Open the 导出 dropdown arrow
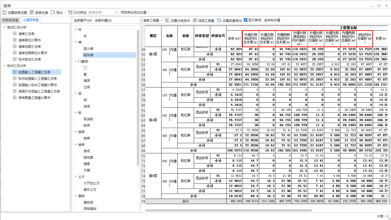Viewport: 391px width, 220px height. 65,13
